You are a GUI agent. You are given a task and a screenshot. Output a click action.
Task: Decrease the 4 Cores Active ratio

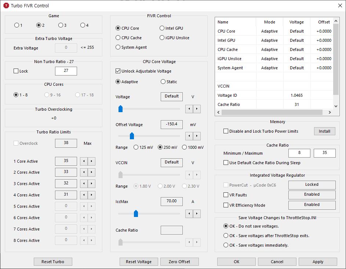(84, 195)
